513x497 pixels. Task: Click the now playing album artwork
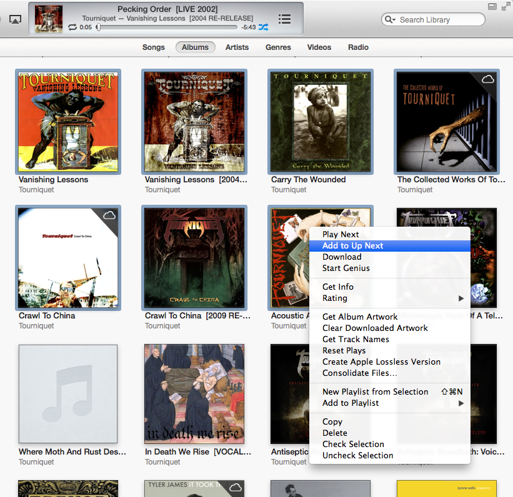pos(49,19)
